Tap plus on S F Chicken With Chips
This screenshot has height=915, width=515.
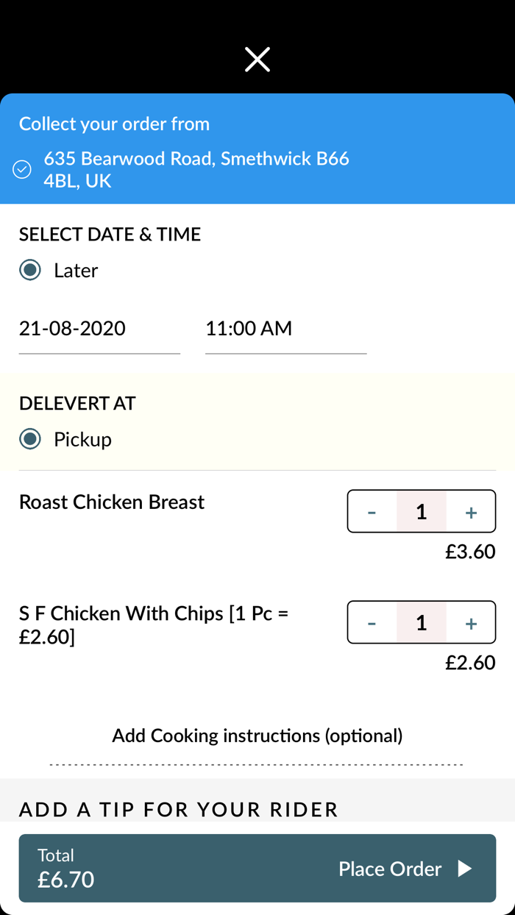470,622
